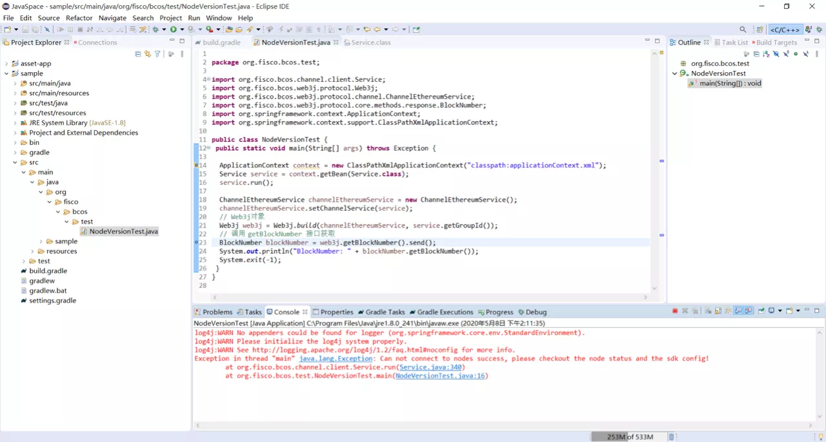Toggle Scroll Lock in Console

tap(718, 311)
